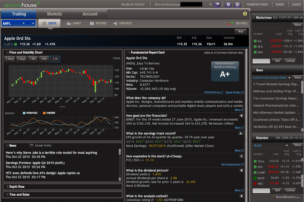Collapse the Marketview panel
304x202 pixels.
[x=254, y=18]
